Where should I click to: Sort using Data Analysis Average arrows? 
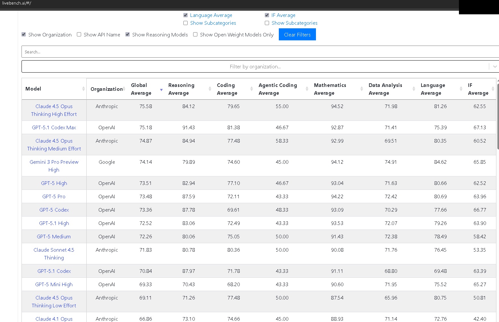tap(414, 89)
